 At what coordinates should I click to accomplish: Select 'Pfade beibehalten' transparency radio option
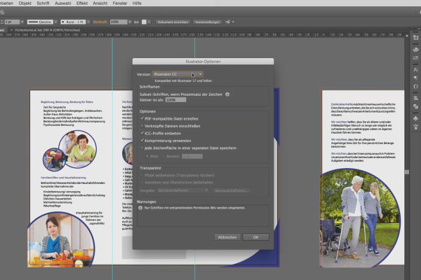tap(142, 175)
